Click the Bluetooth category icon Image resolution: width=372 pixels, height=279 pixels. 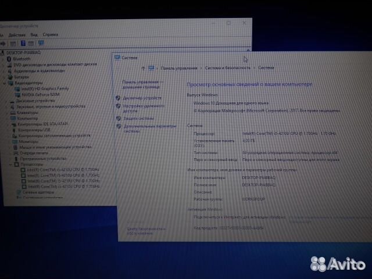(9, 59)
